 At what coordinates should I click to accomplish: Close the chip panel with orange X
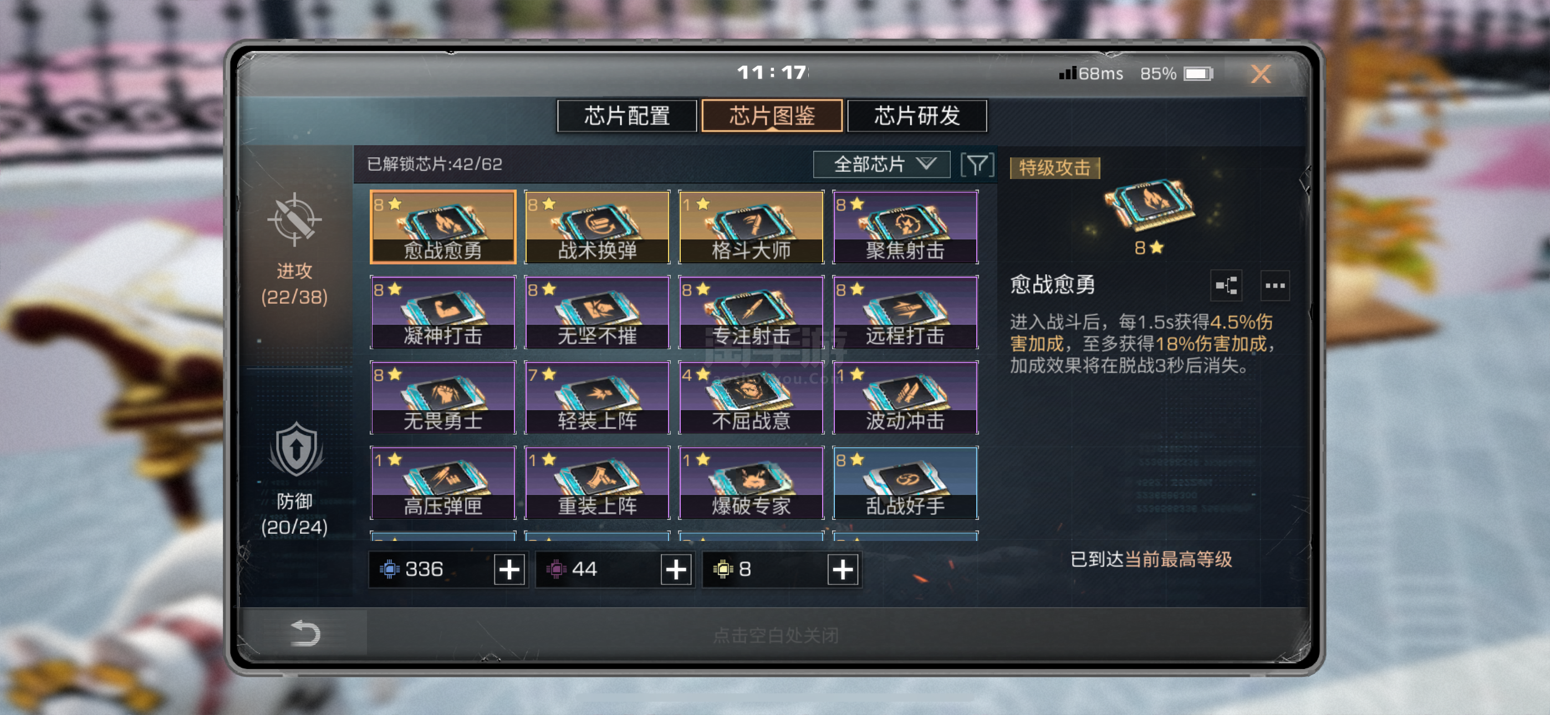pos(1261,74)
